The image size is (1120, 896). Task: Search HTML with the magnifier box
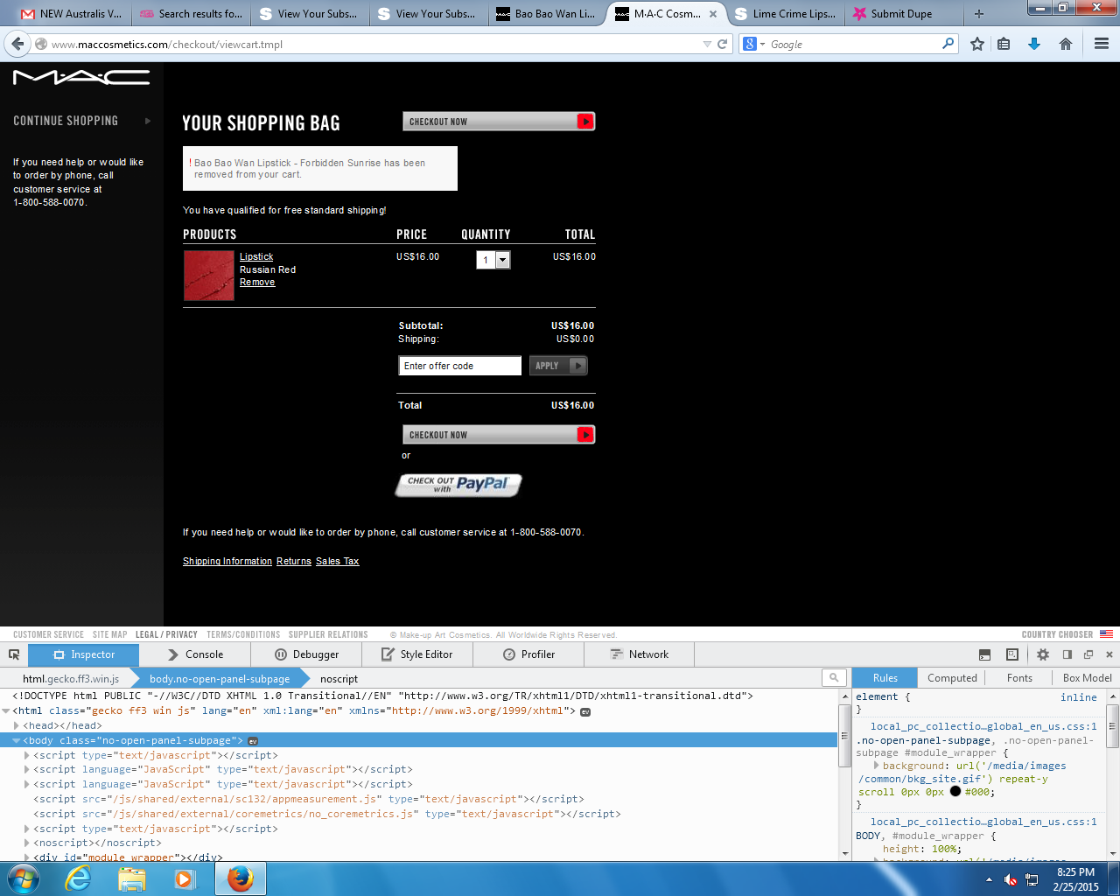click(834, 677)
